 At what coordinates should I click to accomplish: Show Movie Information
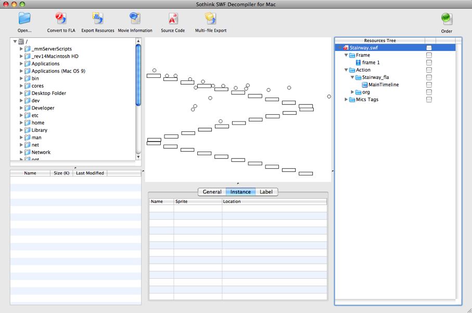click(135, 19)
